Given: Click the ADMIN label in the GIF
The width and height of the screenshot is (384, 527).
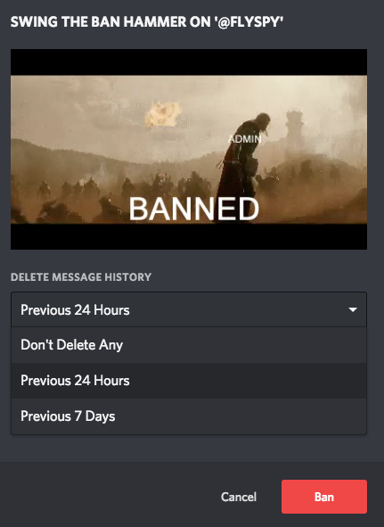Looking at the screenshot, I should tap(245, 139).
